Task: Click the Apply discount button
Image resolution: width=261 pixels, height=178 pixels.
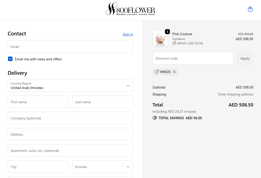Action: 245,58
